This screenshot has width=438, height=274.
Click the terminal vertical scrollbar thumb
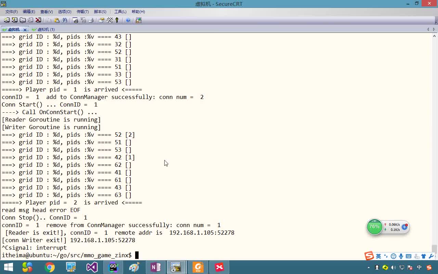[x=435, y=249]
